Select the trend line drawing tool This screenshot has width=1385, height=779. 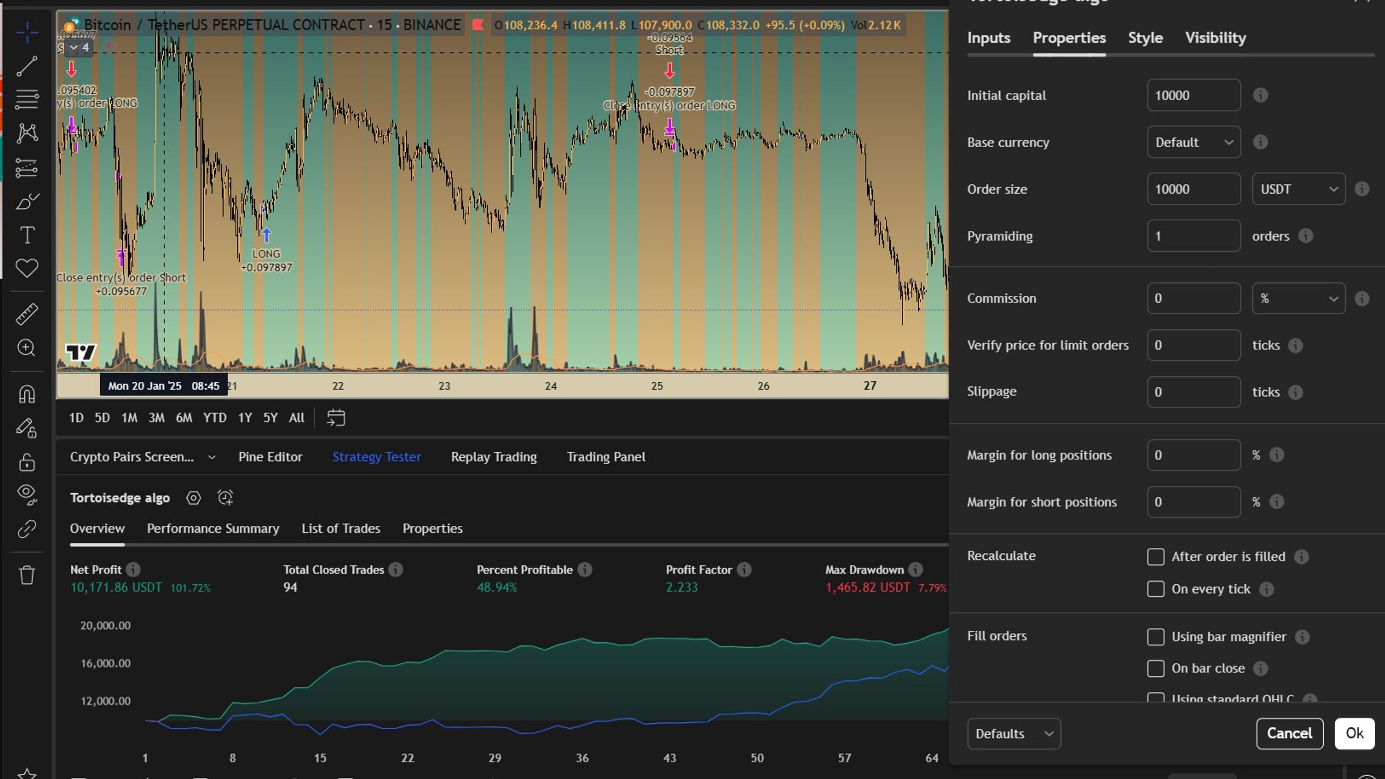click(27, 67)
